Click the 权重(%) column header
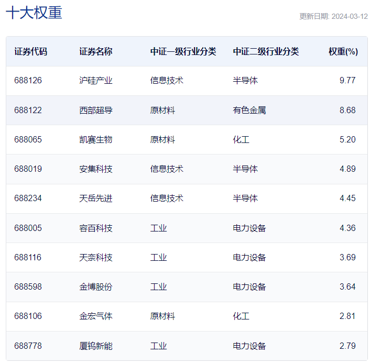The width and height of the screenshot is (381, 364). pyautogui.click(x=343, y=51)
